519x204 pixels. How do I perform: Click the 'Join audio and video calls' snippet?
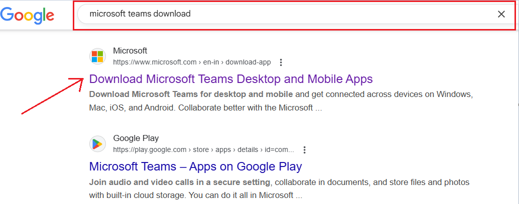coord(280,189)
